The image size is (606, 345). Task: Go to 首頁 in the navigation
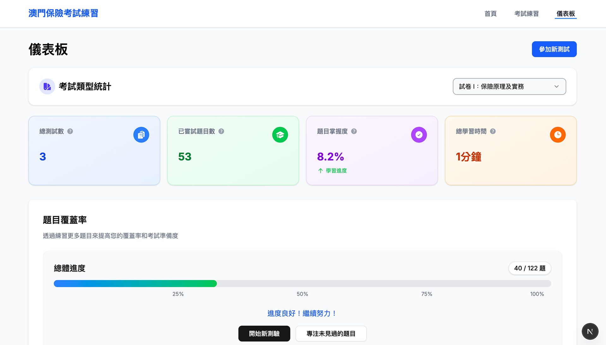coord(490,14)
